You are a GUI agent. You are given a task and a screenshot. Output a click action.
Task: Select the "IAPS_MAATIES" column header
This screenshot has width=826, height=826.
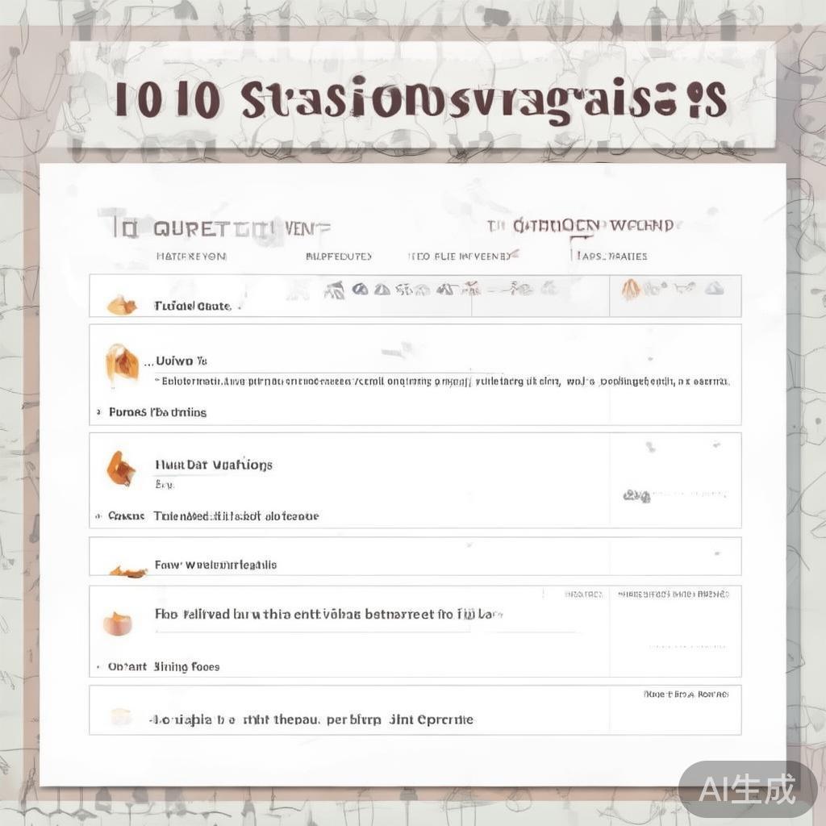click(611, 257)
